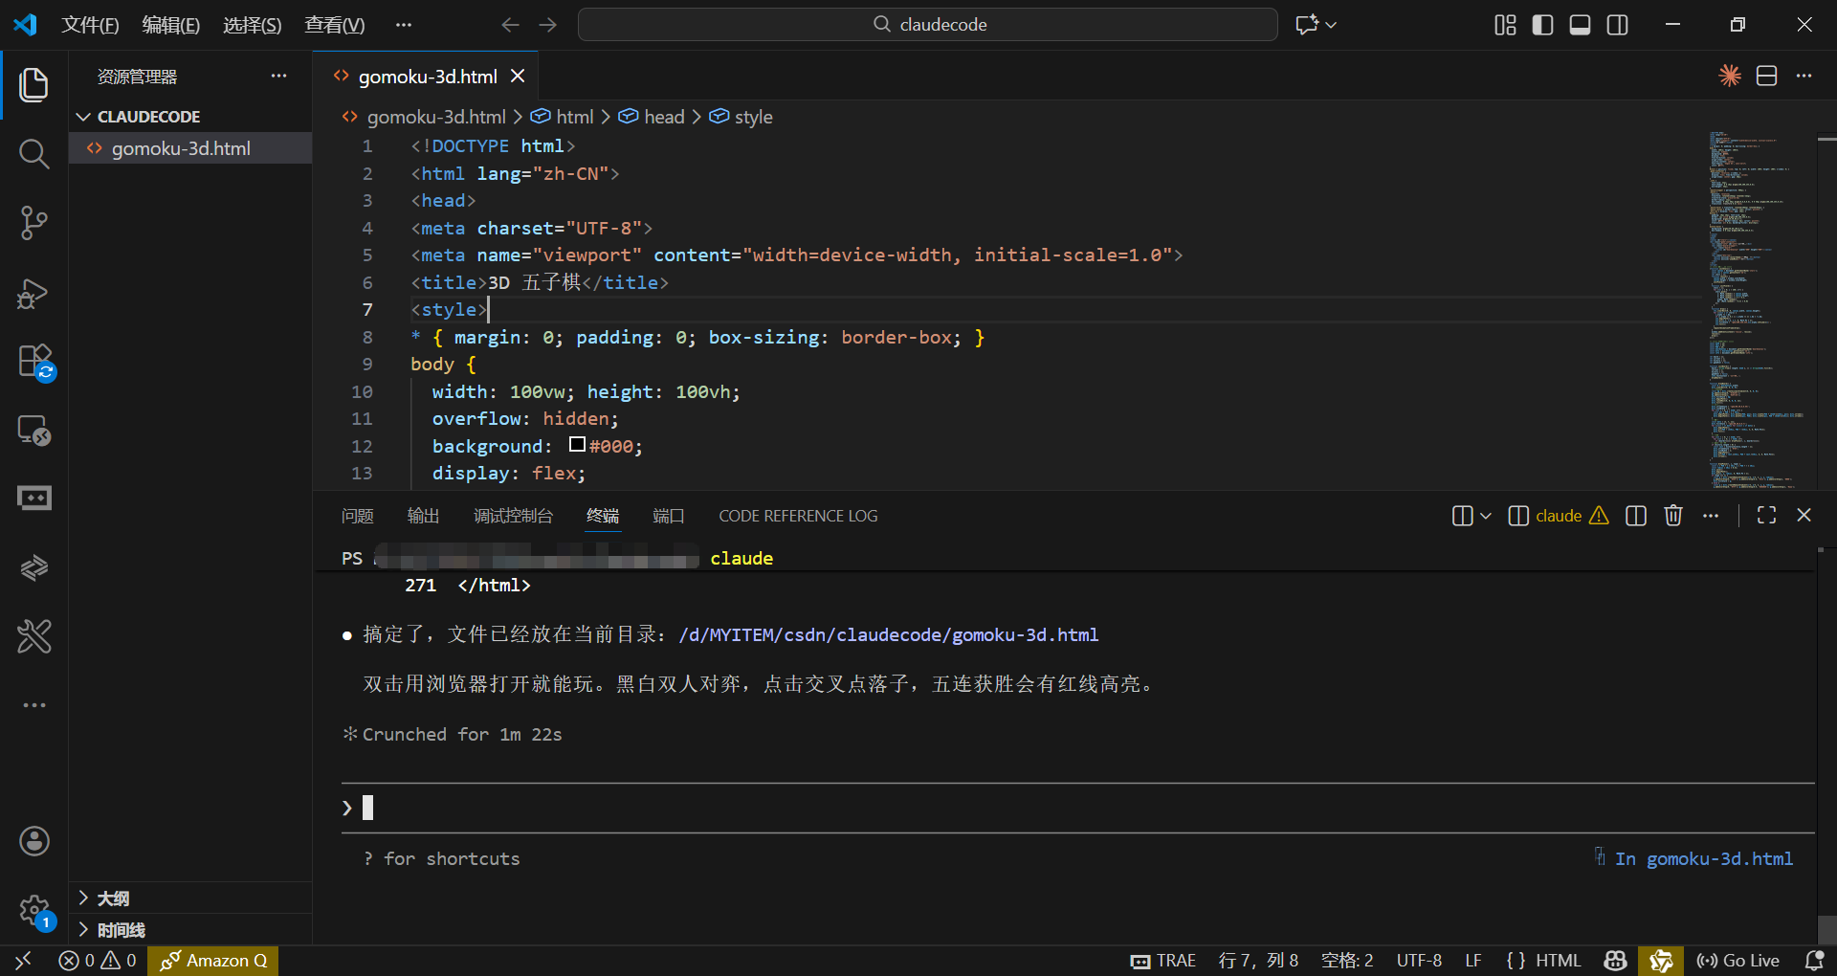Navigate back with the left arrow
The width and height of the screenshot is (1837, 976).
[510, 25]
